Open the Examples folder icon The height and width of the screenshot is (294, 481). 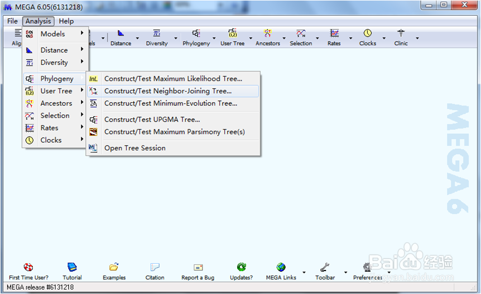pyautogui.click(x=114, y=267)
